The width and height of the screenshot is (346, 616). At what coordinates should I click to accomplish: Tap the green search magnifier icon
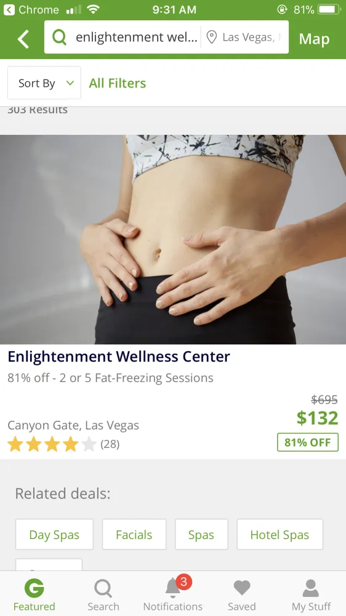coord(59,38)
